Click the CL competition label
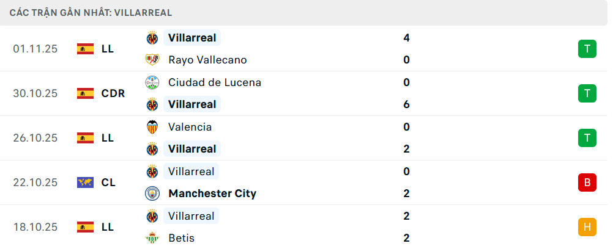The width and height of the screenshot is (613, 249). (108, 182)
